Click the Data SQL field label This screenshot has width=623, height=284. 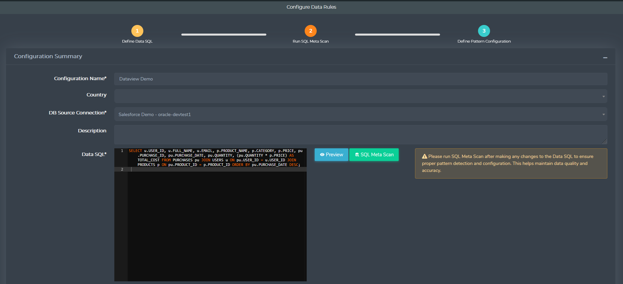click(94, 154)
